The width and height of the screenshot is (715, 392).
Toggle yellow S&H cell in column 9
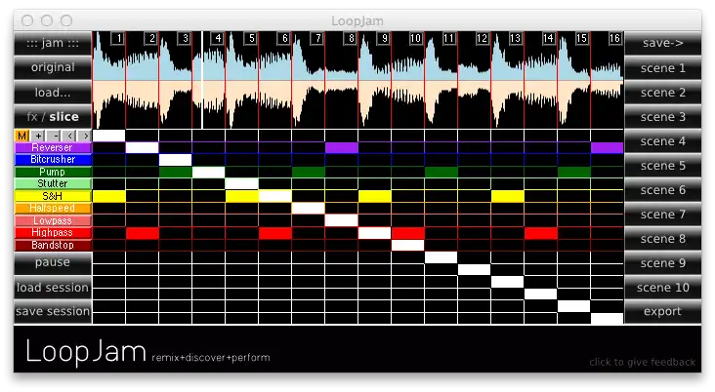pos(375,196)
